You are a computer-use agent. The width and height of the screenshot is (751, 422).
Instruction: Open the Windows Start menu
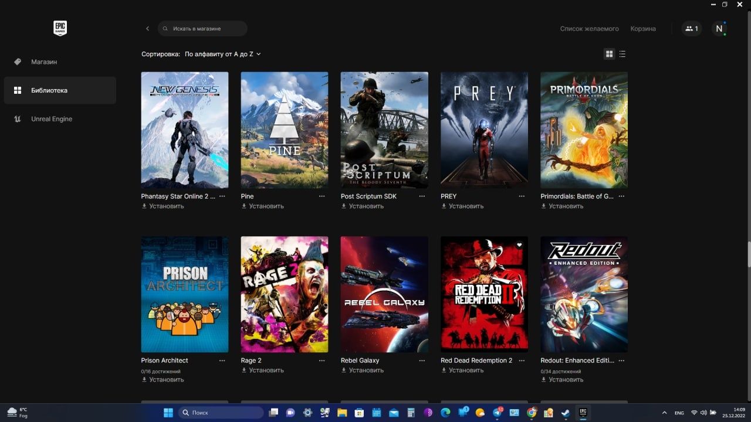[x=168, y=413]
